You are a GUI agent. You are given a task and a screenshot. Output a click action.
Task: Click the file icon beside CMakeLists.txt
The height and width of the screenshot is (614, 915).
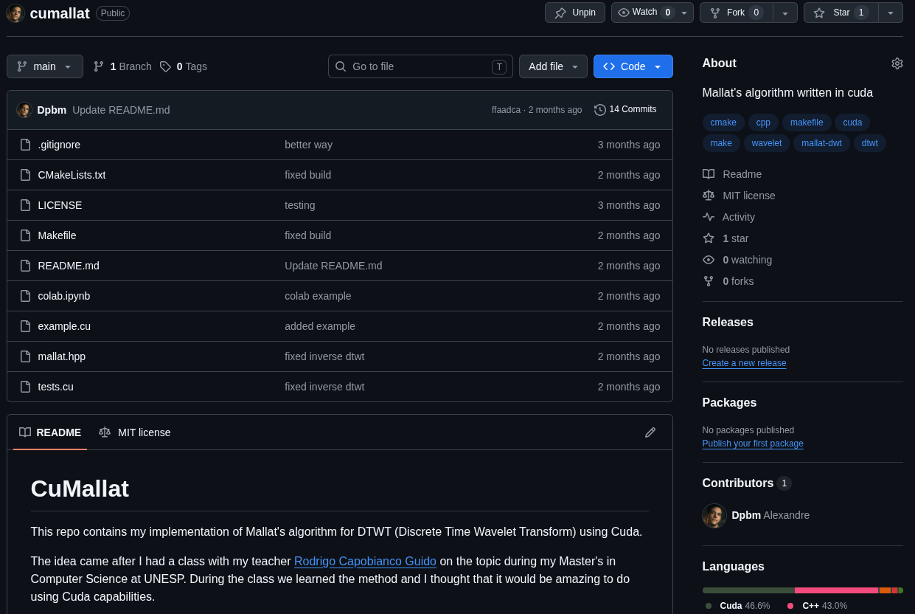(x=25, y=175)
